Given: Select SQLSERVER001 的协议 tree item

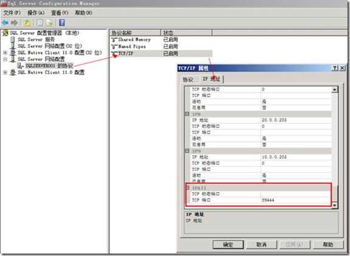Looking at the screenshot, I should click(49, 66).
